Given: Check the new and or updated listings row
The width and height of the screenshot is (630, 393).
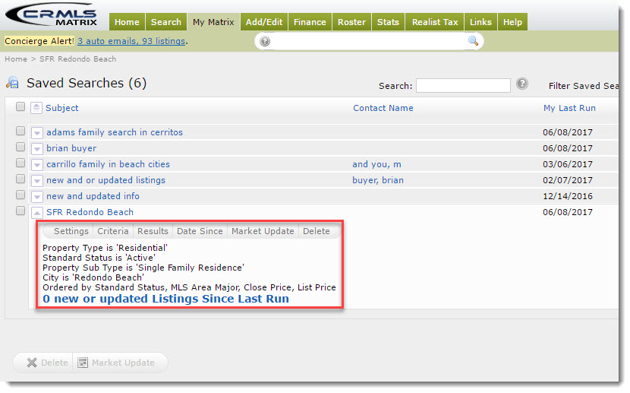Looking at the screenshot, I should point(20,179).
